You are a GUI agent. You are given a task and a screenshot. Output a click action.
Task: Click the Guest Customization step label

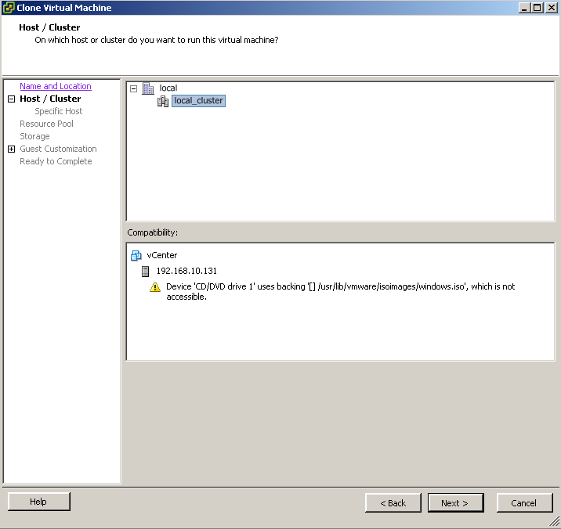coord(58,149)
